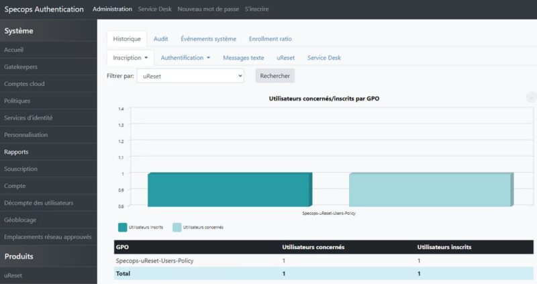Click the dark teal Utilisateurs inscrits bar
This screenshot has height=284, width=537.
pos(228,190)
